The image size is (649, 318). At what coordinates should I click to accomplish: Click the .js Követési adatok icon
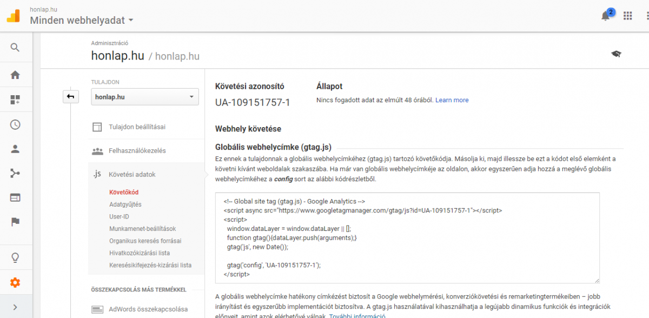97,174
